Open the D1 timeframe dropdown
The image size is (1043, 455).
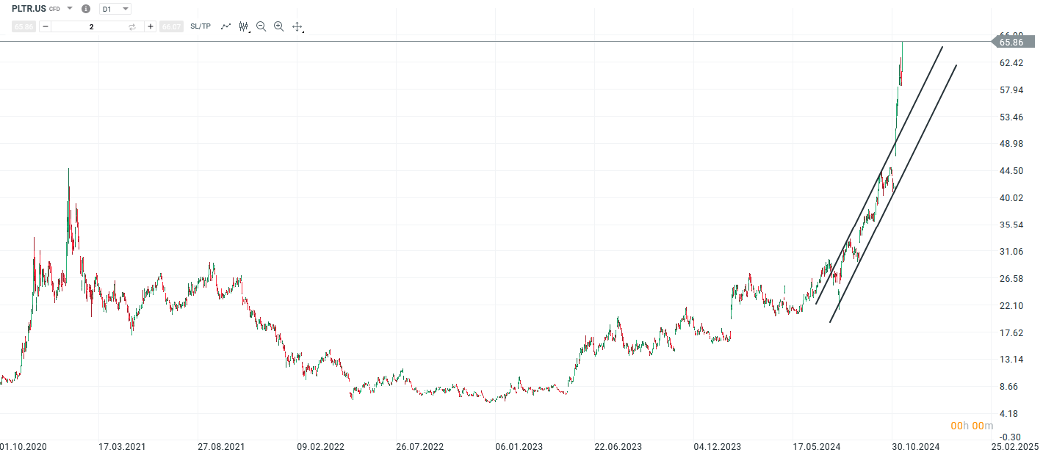point(114,9)
